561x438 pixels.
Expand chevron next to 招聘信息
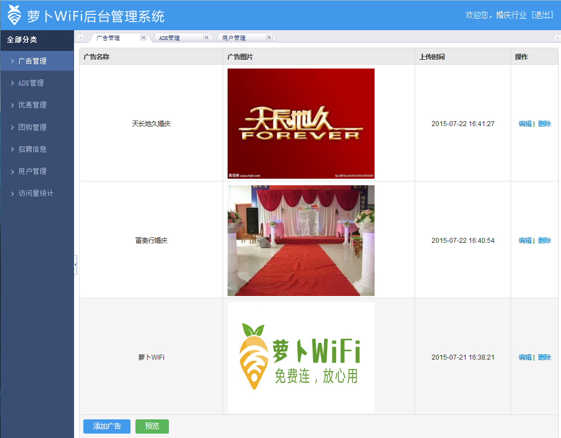point(13,149)
